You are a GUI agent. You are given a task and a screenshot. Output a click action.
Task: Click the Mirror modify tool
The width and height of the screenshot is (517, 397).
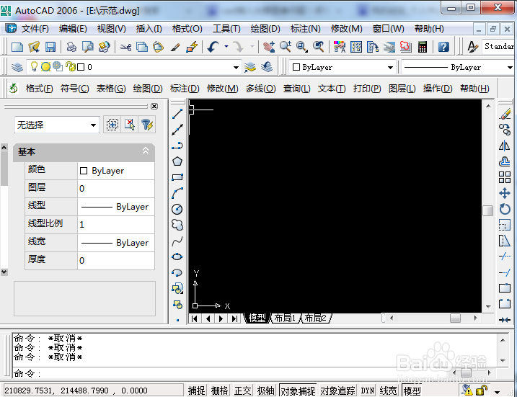505,146
